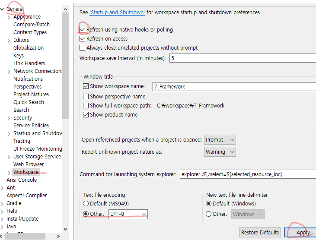The height and width of the screenshot is (240, 316).
Task: Select Compare/Patch in the tree
Action: point(32,25)
